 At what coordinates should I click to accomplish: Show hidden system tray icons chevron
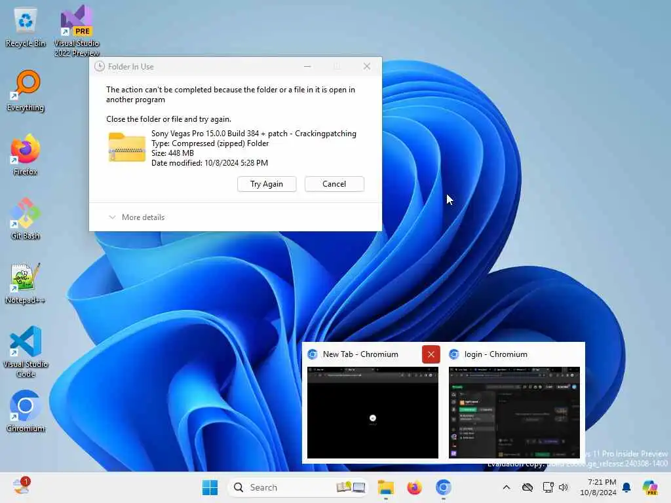[x=507, y=487]
